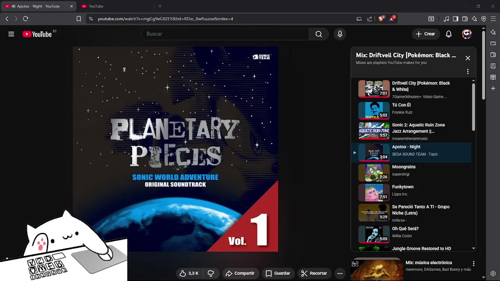
Task: Open the account avatar menu
Action: (x=467, y=34)
